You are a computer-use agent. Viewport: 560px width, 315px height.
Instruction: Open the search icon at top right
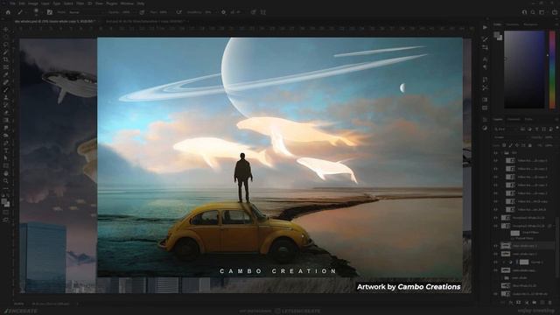pyautogui.click(x=533, y=12)
